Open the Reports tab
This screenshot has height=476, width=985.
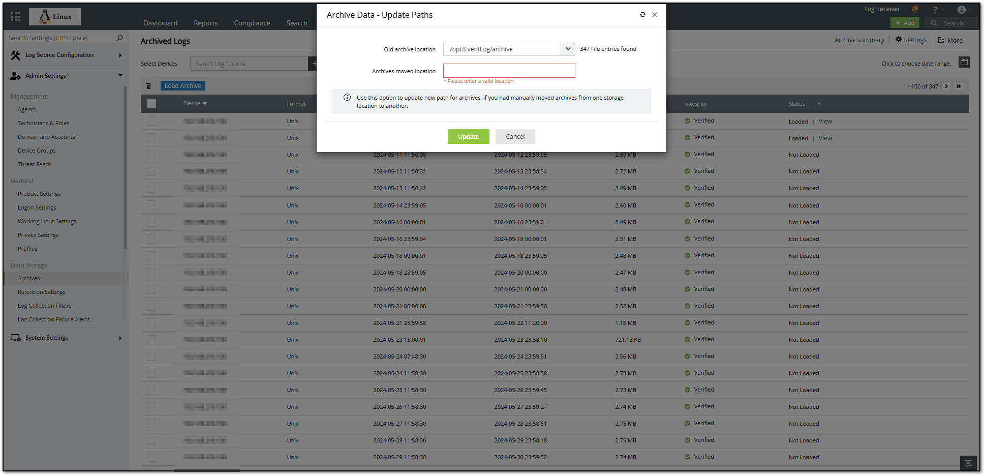click(x=205, y=23)
